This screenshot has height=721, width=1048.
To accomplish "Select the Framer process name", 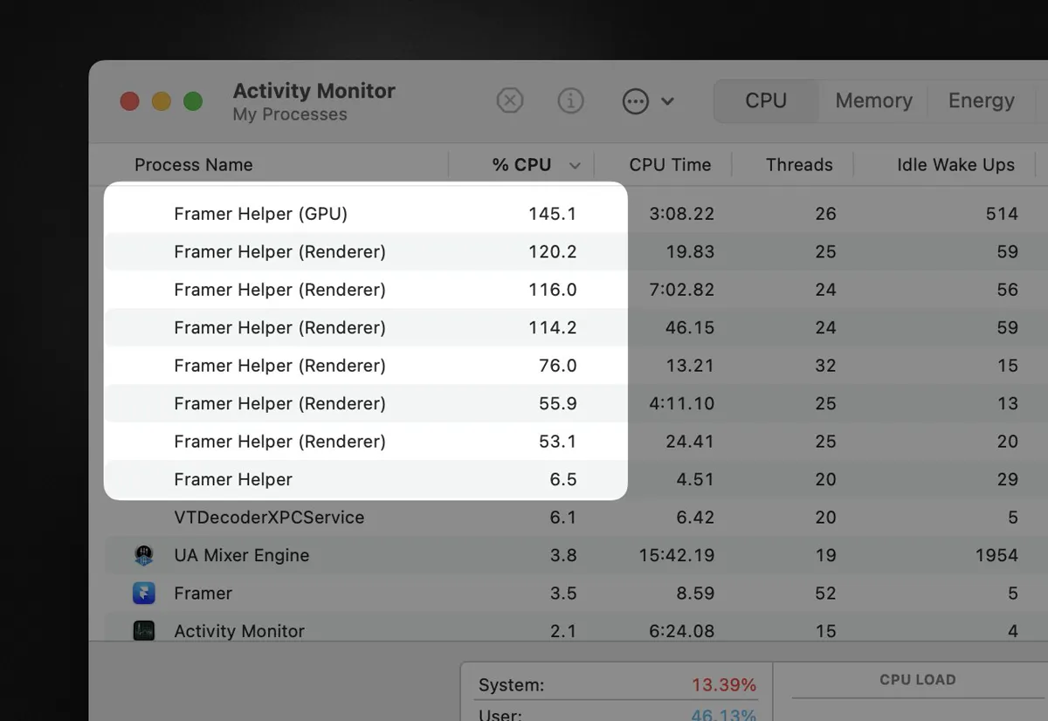I will (203, 594).
